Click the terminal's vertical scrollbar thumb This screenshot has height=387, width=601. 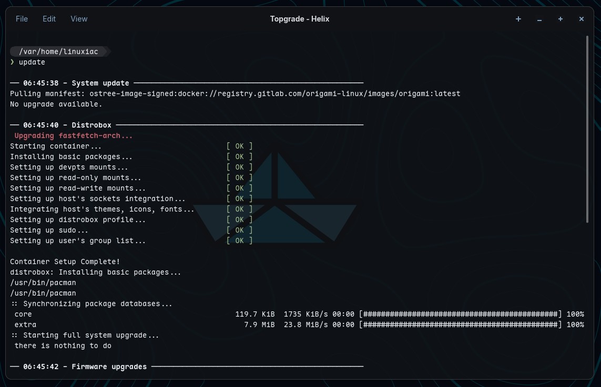pyautogui.click(x=587, y=129)
